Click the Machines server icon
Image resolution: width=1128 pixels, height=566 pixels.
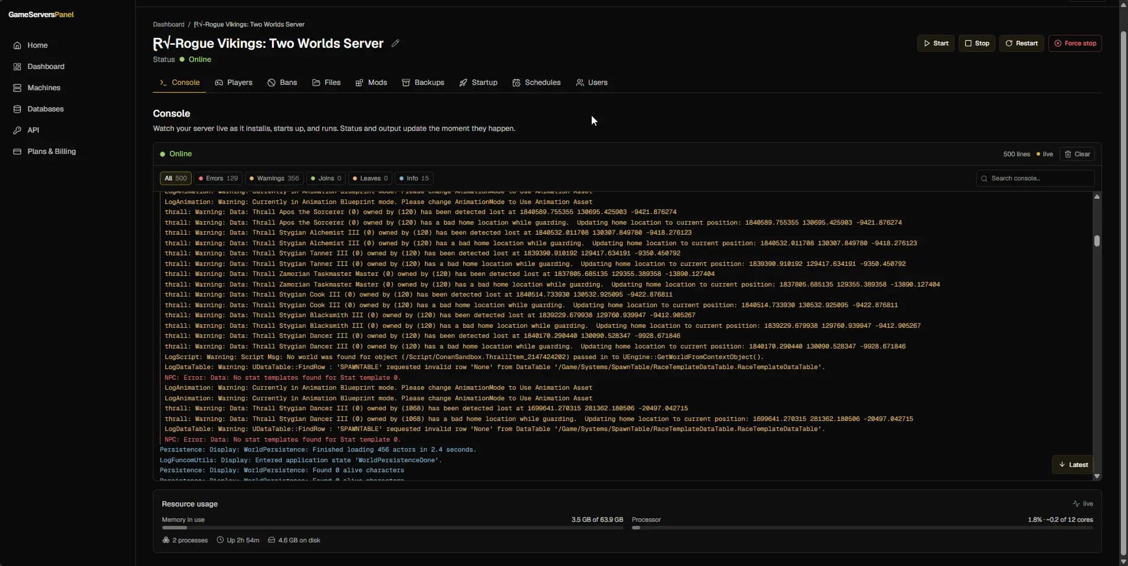click(17, 88)
